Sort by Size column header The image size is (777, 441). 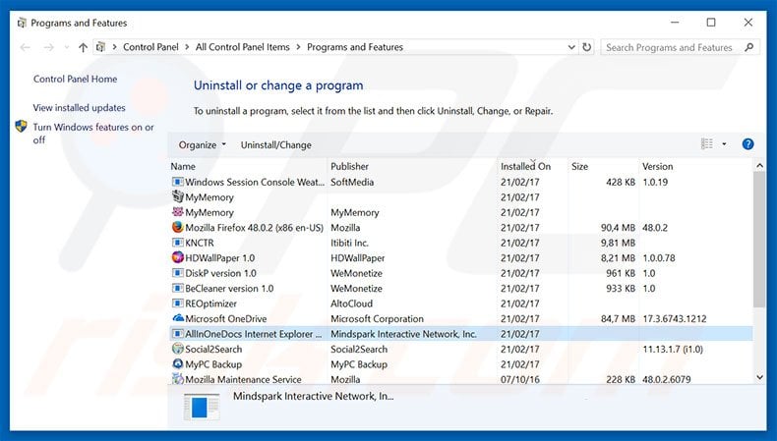coord(579,167)
